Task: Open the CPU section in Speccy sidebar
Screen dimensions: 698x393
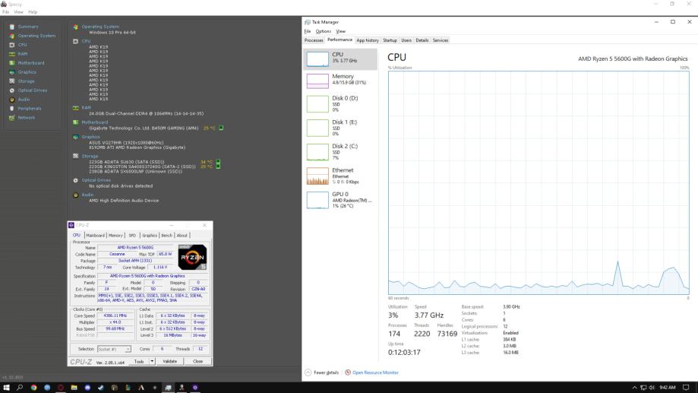Action: [x=22, y=45]
